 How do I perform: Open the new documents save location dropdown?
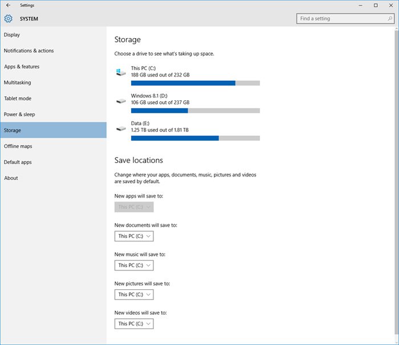click(x=134, y=236)
